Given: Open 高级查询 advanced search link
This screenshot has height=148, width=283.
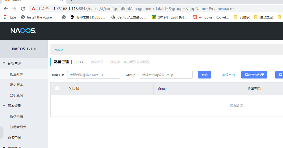Looking at the screenshot, I should point(228,75).
